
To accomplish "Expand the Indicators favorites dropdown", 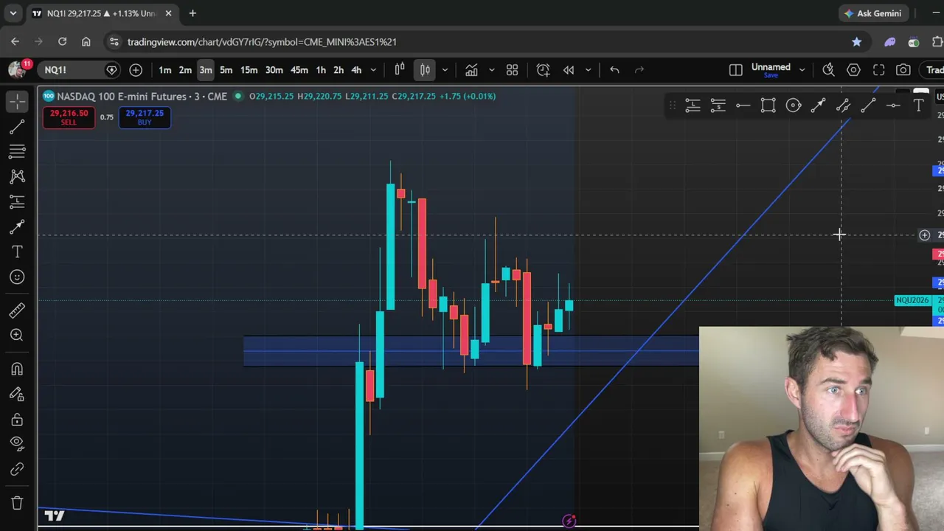I will pyautogui.click(x=491, y=70).
